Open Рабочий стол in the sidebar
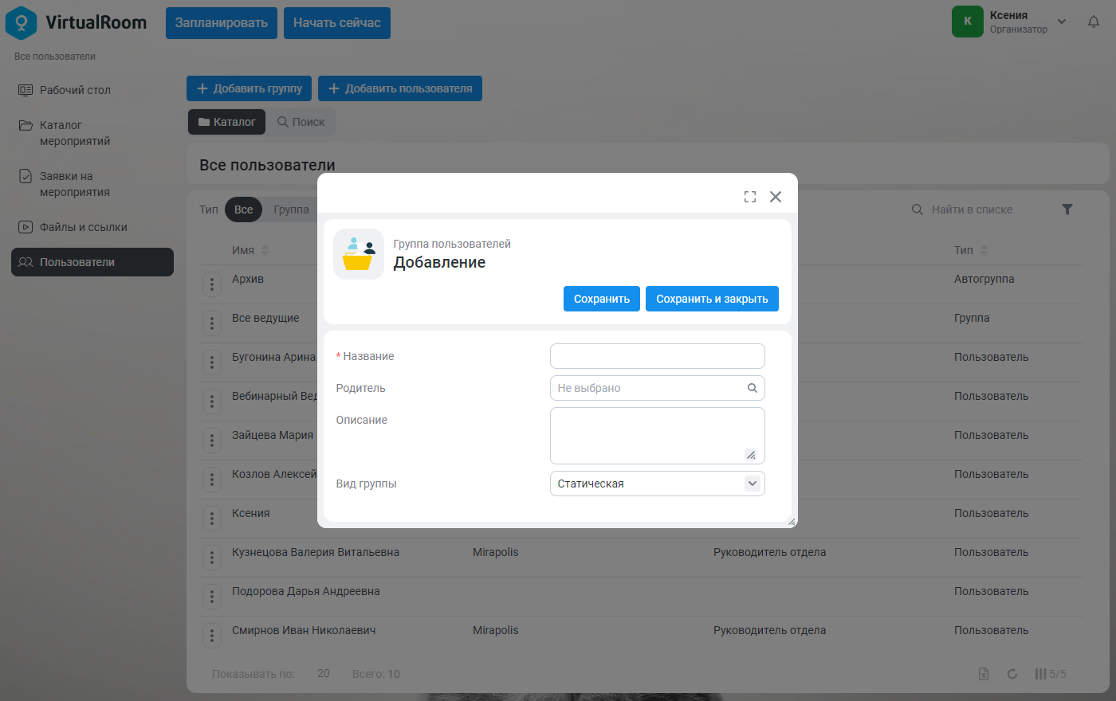1116x701 pixels. (x=92, y=90)
